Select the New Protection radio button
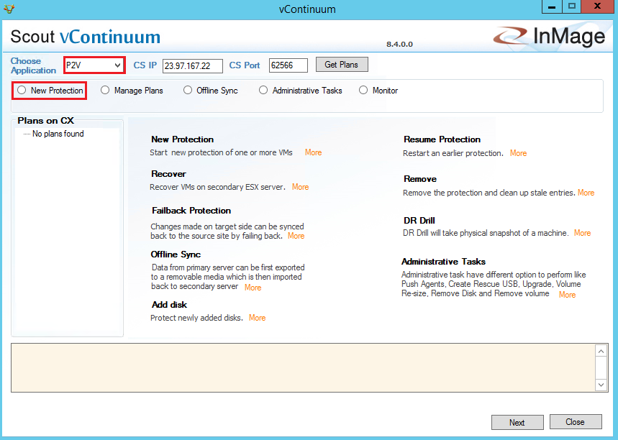 22,91
